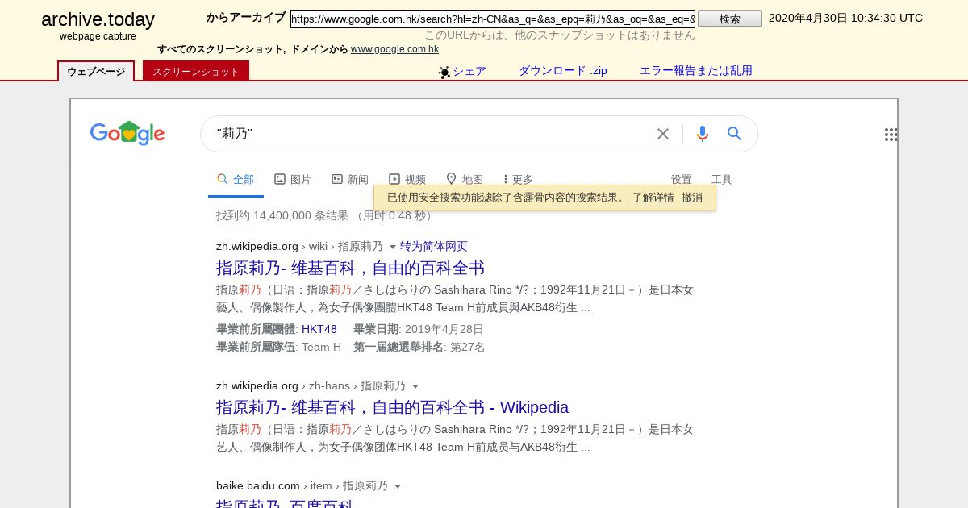Click 撤消 in SafeSearch notice

coord(692,198)
